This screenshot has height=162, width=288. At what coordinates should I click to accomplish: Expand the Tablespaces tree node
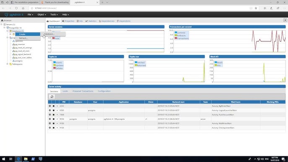pyautogui.click(x=8, y=64)
